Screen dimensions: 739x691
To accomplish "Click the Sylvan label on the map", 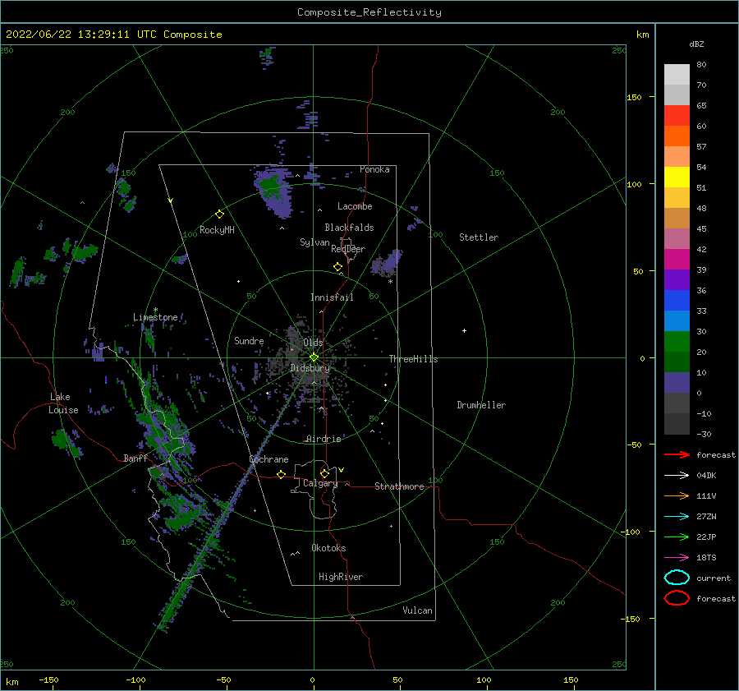I will [314, 242].
